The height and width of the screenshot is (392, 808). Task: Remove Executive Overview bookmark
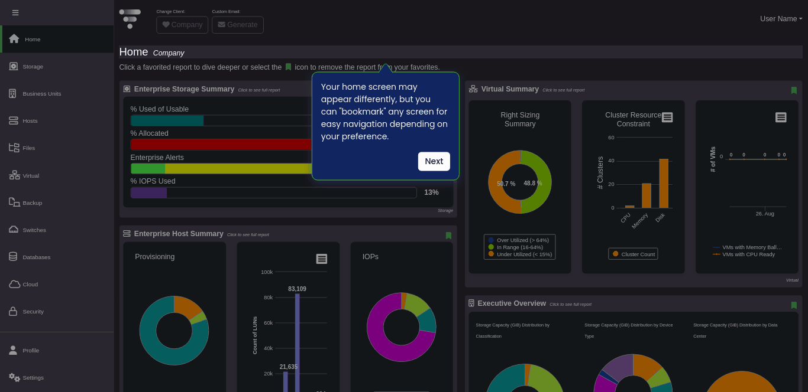[x=794, y=305]
